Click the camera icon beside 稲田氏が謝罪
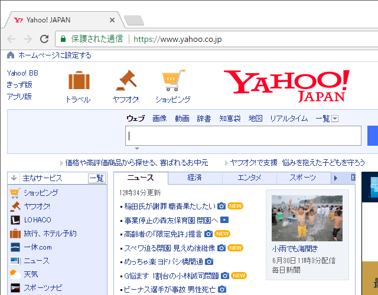 pyautogui.click(x=221, y=206)
